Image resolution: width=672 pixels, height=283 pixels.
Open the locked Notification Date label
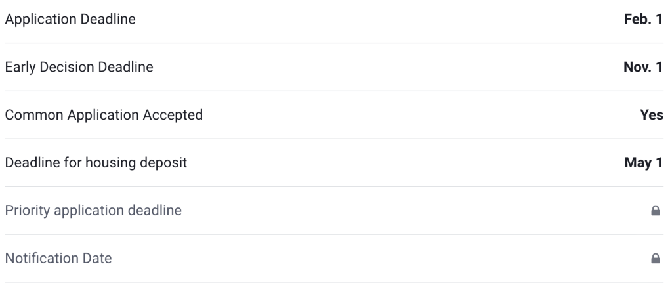(58, 259)
